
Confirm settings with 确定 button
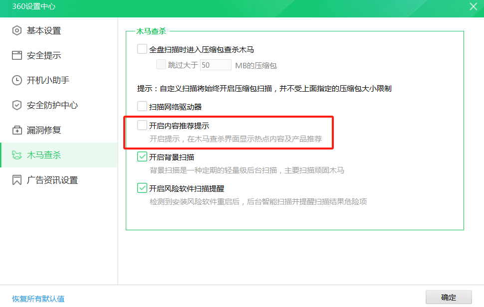pos(449,298)
